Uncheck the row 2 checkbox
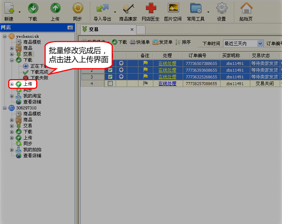This screenshot has height=224, width=282. click(x=110, y=70)
